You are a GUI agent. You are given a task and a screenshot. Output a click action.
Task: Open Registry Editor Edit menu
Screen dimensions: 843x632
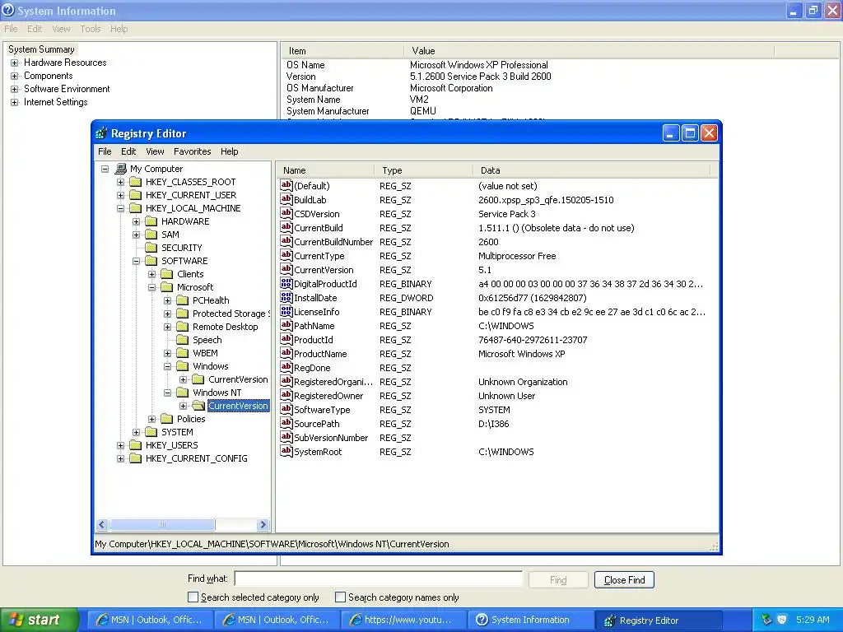(128, 151)
